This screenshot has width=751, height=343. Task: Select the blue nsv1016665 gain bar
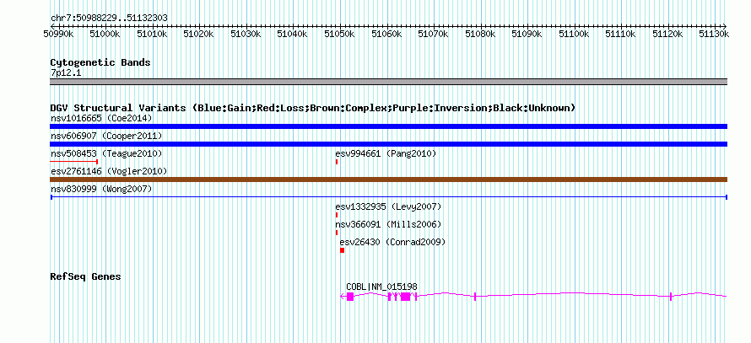coord(388,126)
